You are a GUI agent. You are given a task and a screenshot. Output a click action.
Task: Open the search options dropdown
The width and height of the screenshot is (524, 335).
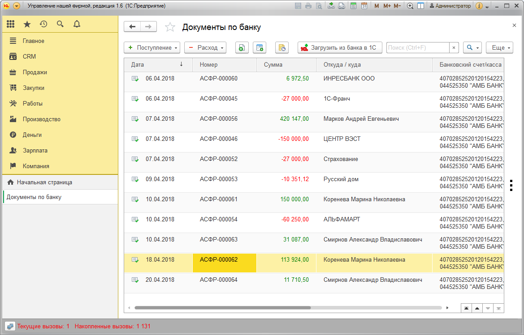pos(472,48)
